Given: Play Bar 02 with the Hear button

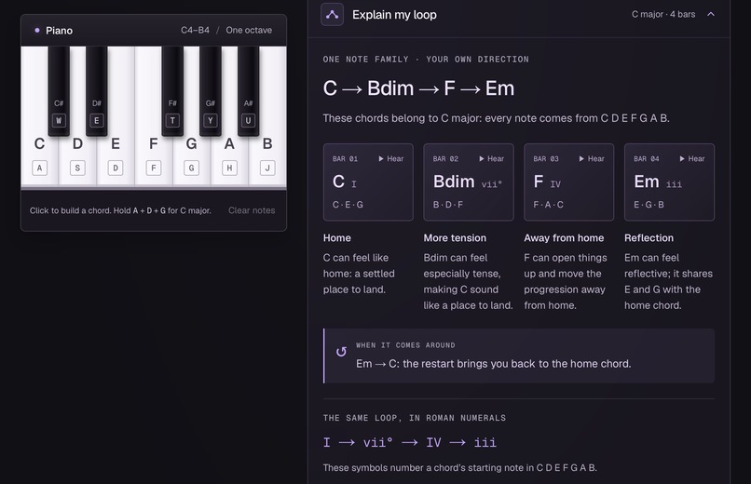Looking at the screenshot, I should point(491,159).
